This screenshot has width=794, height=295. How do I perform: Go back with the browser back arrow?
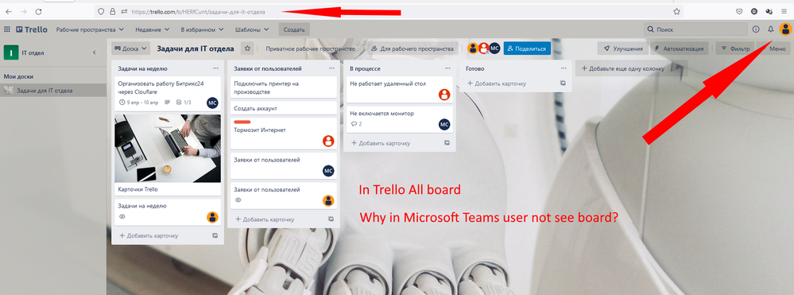pyautogui.click(x=9, y=11)
